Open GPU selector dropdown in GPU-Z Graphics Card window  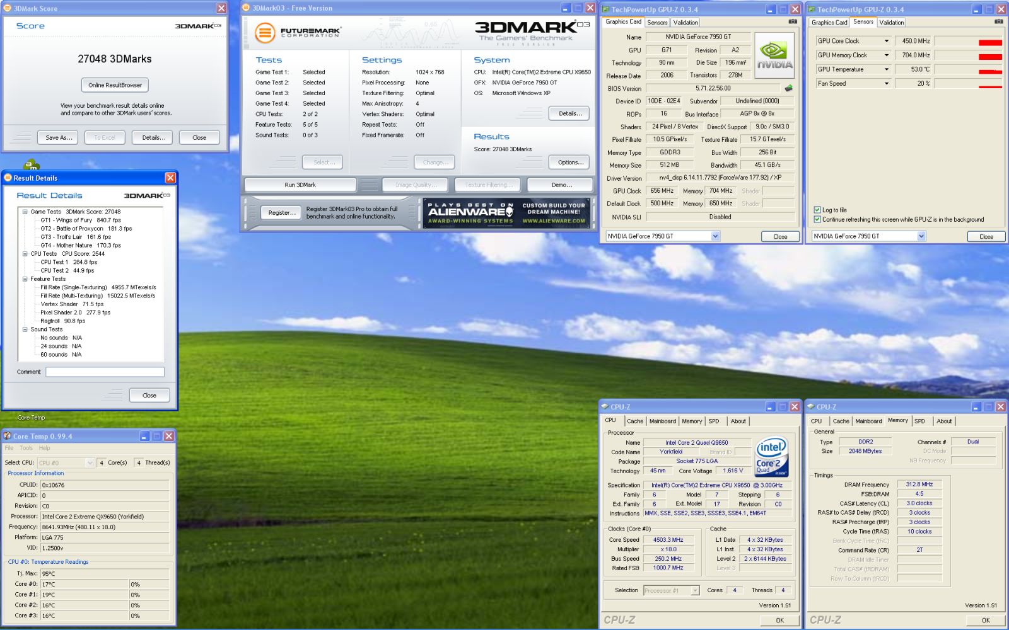(715, 236)
